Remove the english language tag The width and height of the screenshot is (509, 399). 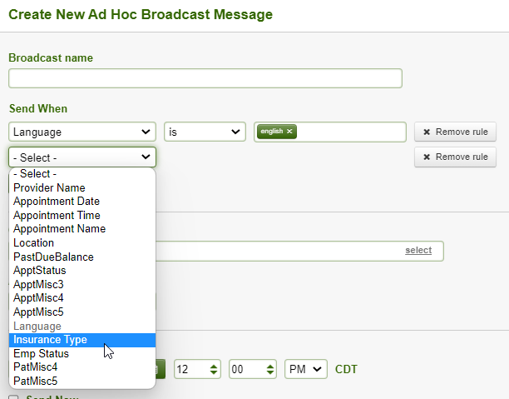point(289,131)
